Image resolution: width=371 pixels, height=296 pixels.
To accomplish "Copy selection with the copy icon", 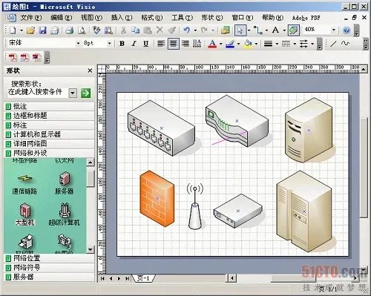I will [135, 30].
